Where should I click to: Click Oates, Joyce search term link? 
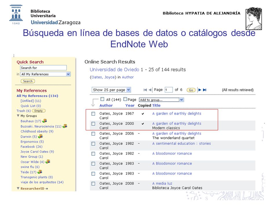point(103,77)
